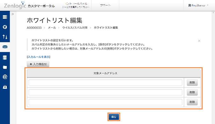Open the folder sidebar icon
215x124 pixels.
[x=5, y=67]
